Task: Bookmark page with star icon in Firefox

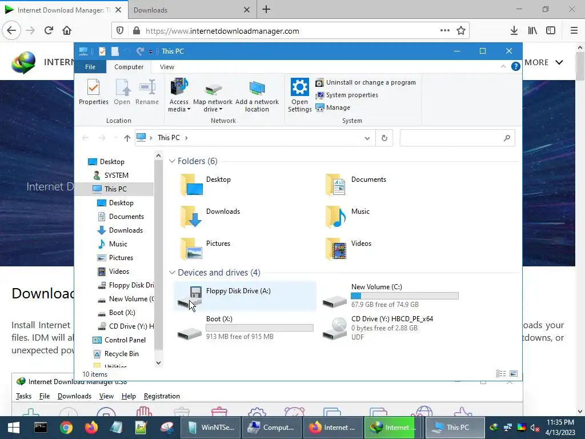Action: pos(461,31)
